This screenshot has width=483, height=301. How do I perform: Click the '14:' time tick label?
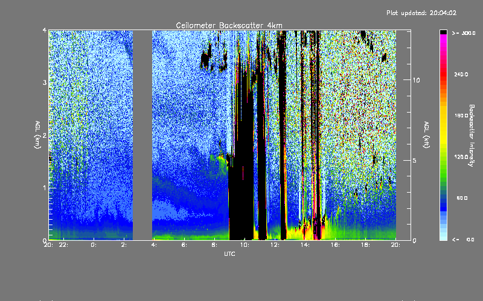305,245
